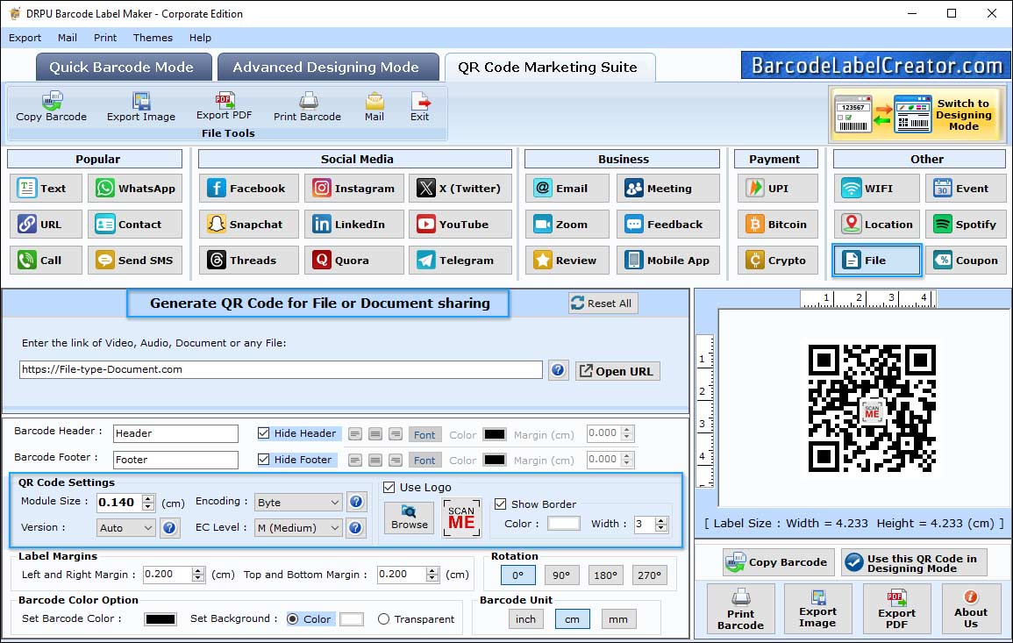
Task: Adjust Top and Bottom Margin stepper
Action: click(432, 575)
